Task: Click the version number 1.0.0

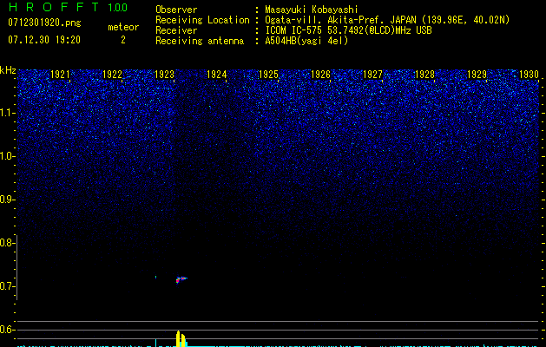Action: tap(117, 8)
